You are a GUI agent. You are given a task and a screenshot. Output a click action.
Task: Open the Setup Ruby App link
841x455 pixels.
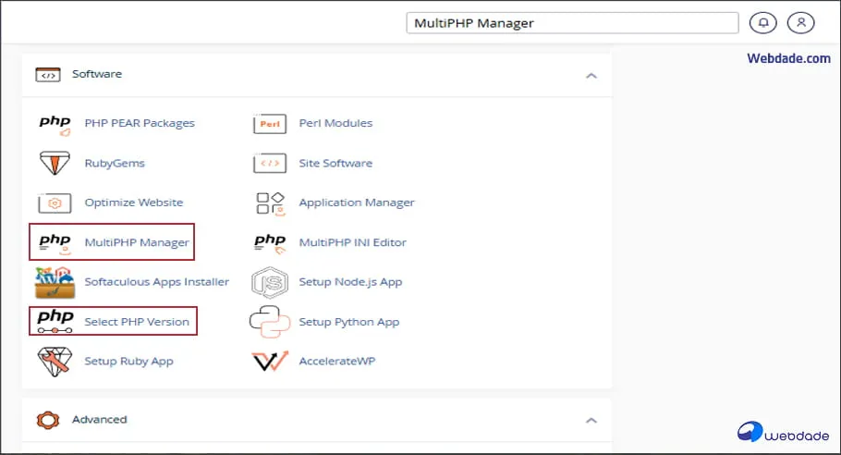click(128, 362)
